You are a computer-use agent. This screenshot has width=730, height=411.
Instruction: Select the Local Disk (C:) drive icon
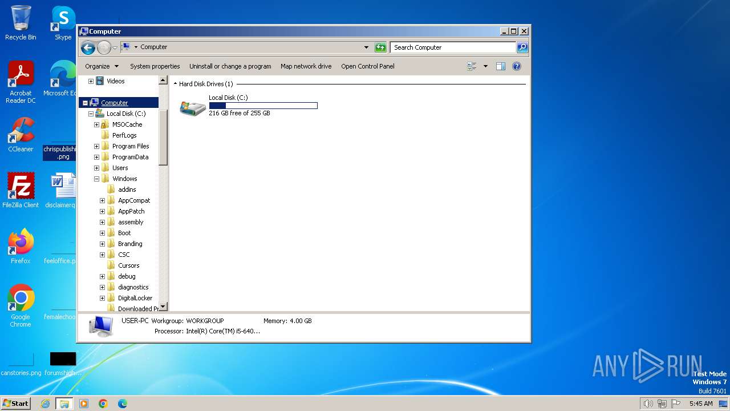point(193,107)
